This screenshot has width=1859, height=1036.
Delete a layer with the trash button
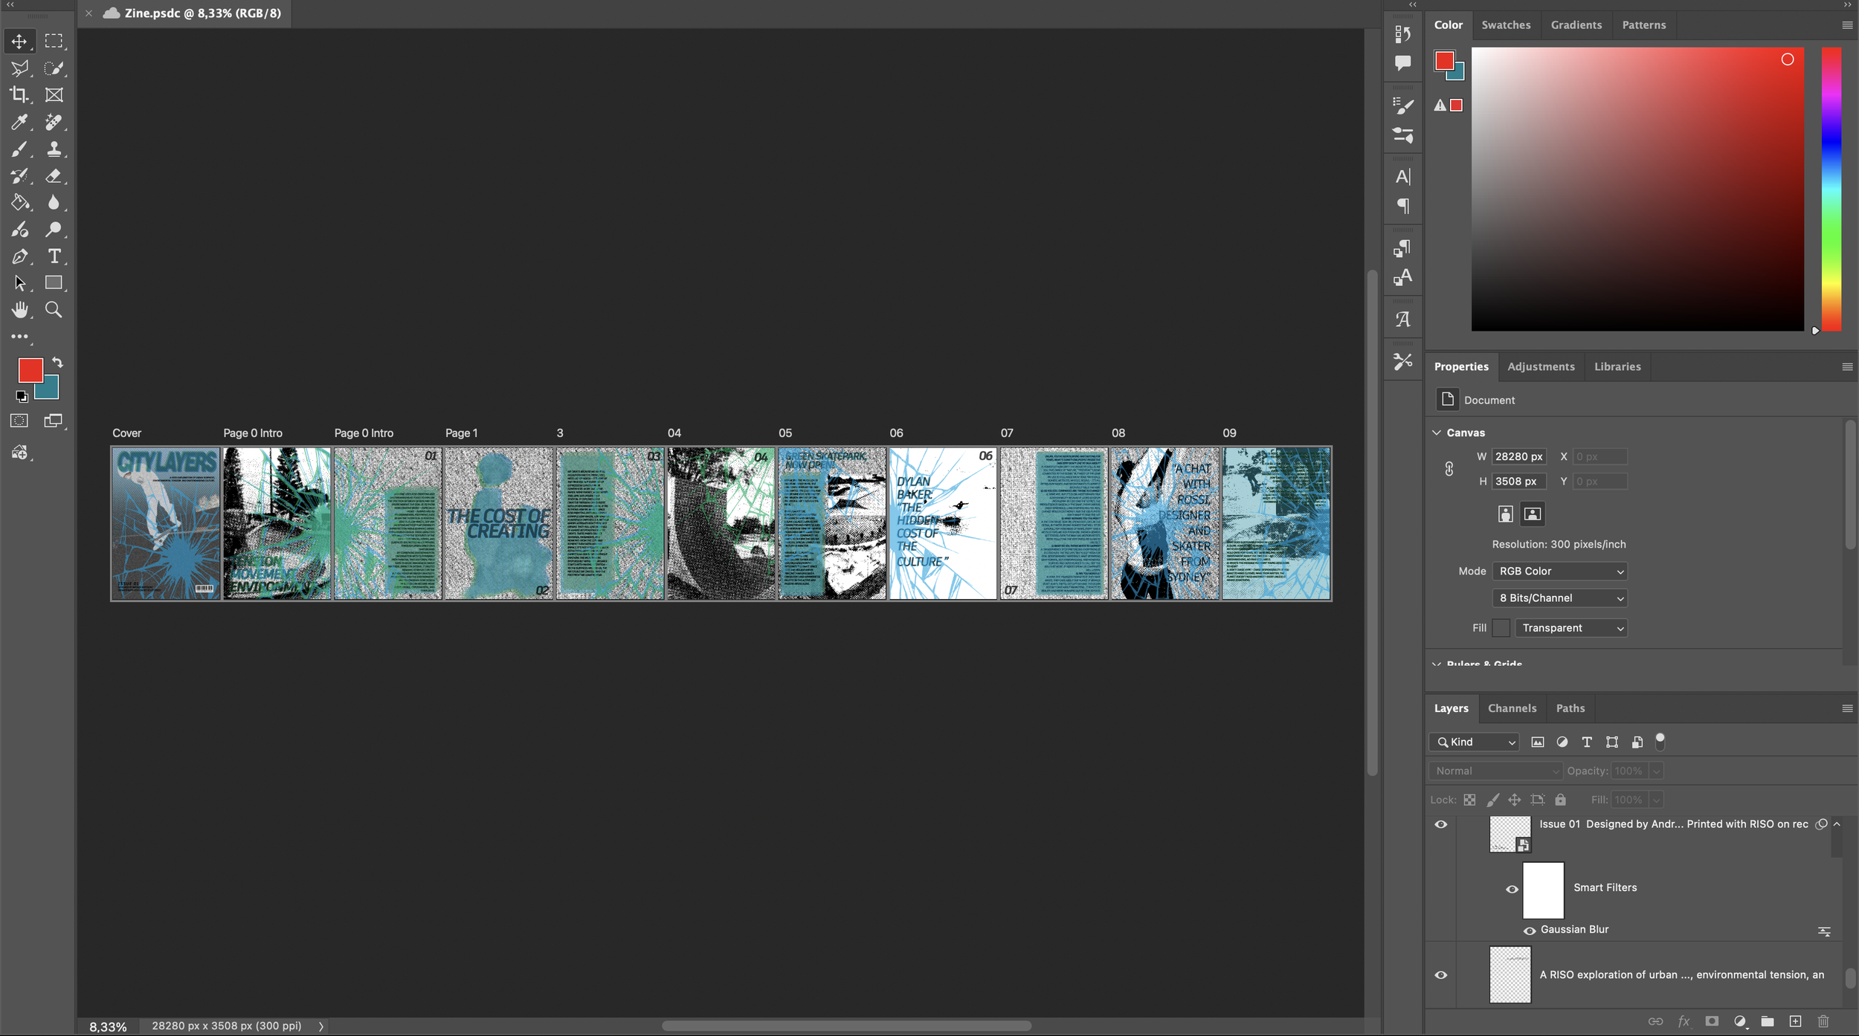pos(1823,1021)
